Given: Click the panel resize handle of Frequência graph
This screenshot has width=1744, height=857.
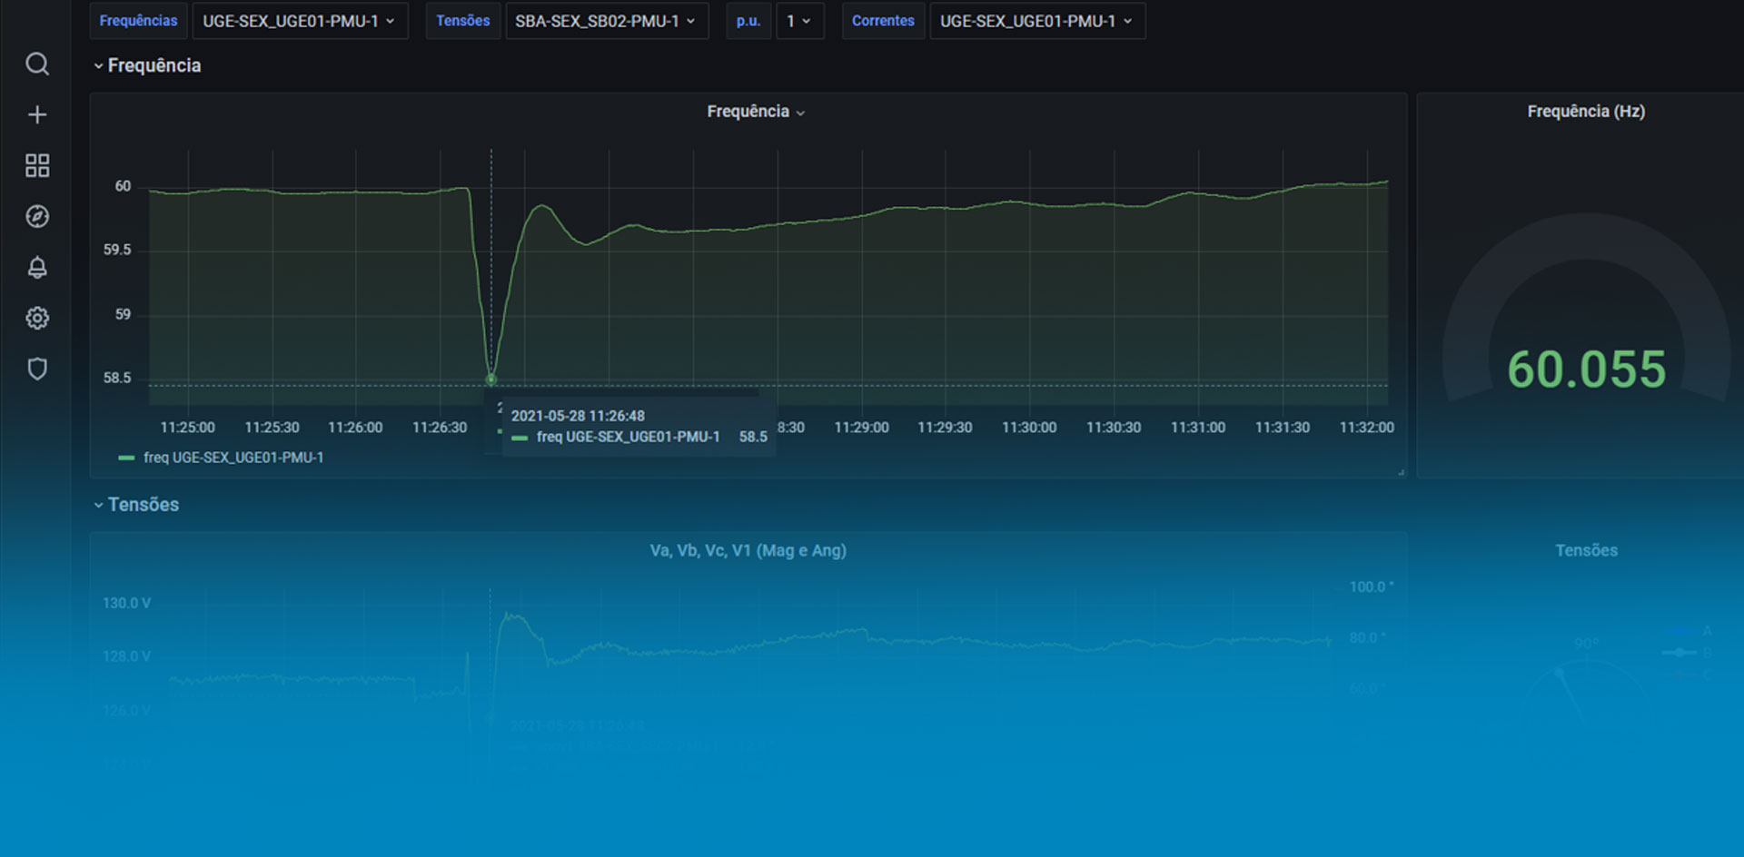Looking at the screenshot, I should pyautogui.click(x=1401, y=472).
